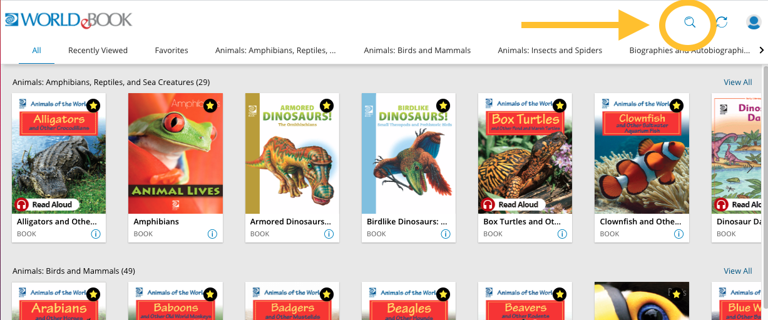This screenshot has height=320, width=768.
Task: Click title 'Alligators and Othe...'
Action: pyautogui.click(x=57, y=221)
